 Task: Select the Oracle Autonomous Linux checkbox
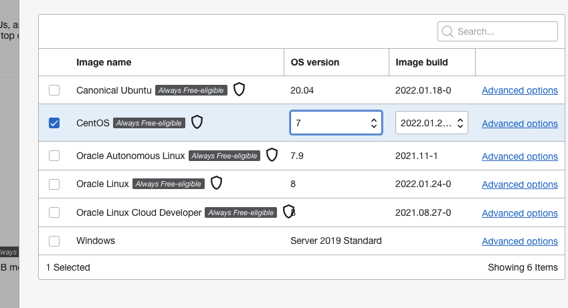click(x=54, y=156)
